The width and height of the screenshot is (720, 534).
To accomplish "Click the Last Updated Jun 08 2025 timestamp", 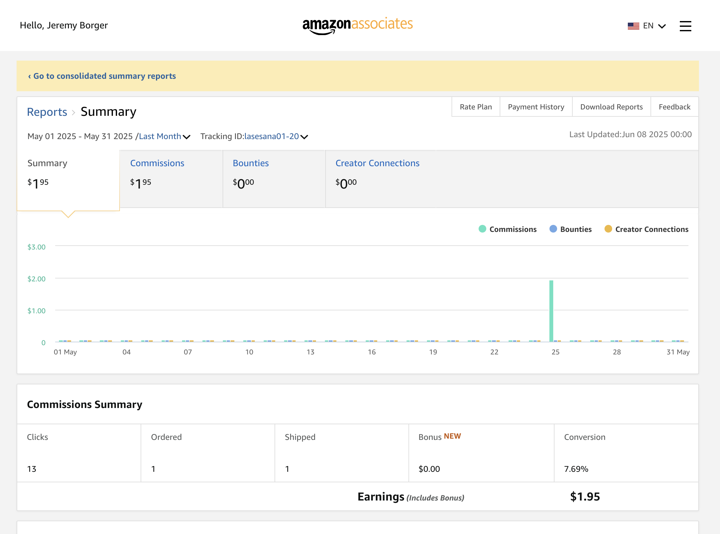I will tap(630, 135).
